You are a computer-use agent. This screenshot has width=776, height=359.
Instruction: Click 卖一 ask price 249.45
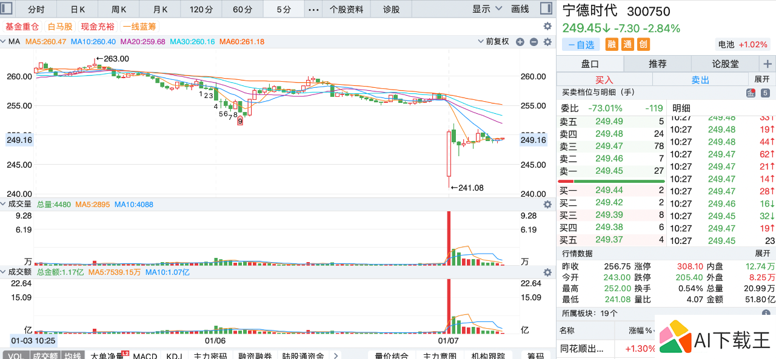[609, 171]
